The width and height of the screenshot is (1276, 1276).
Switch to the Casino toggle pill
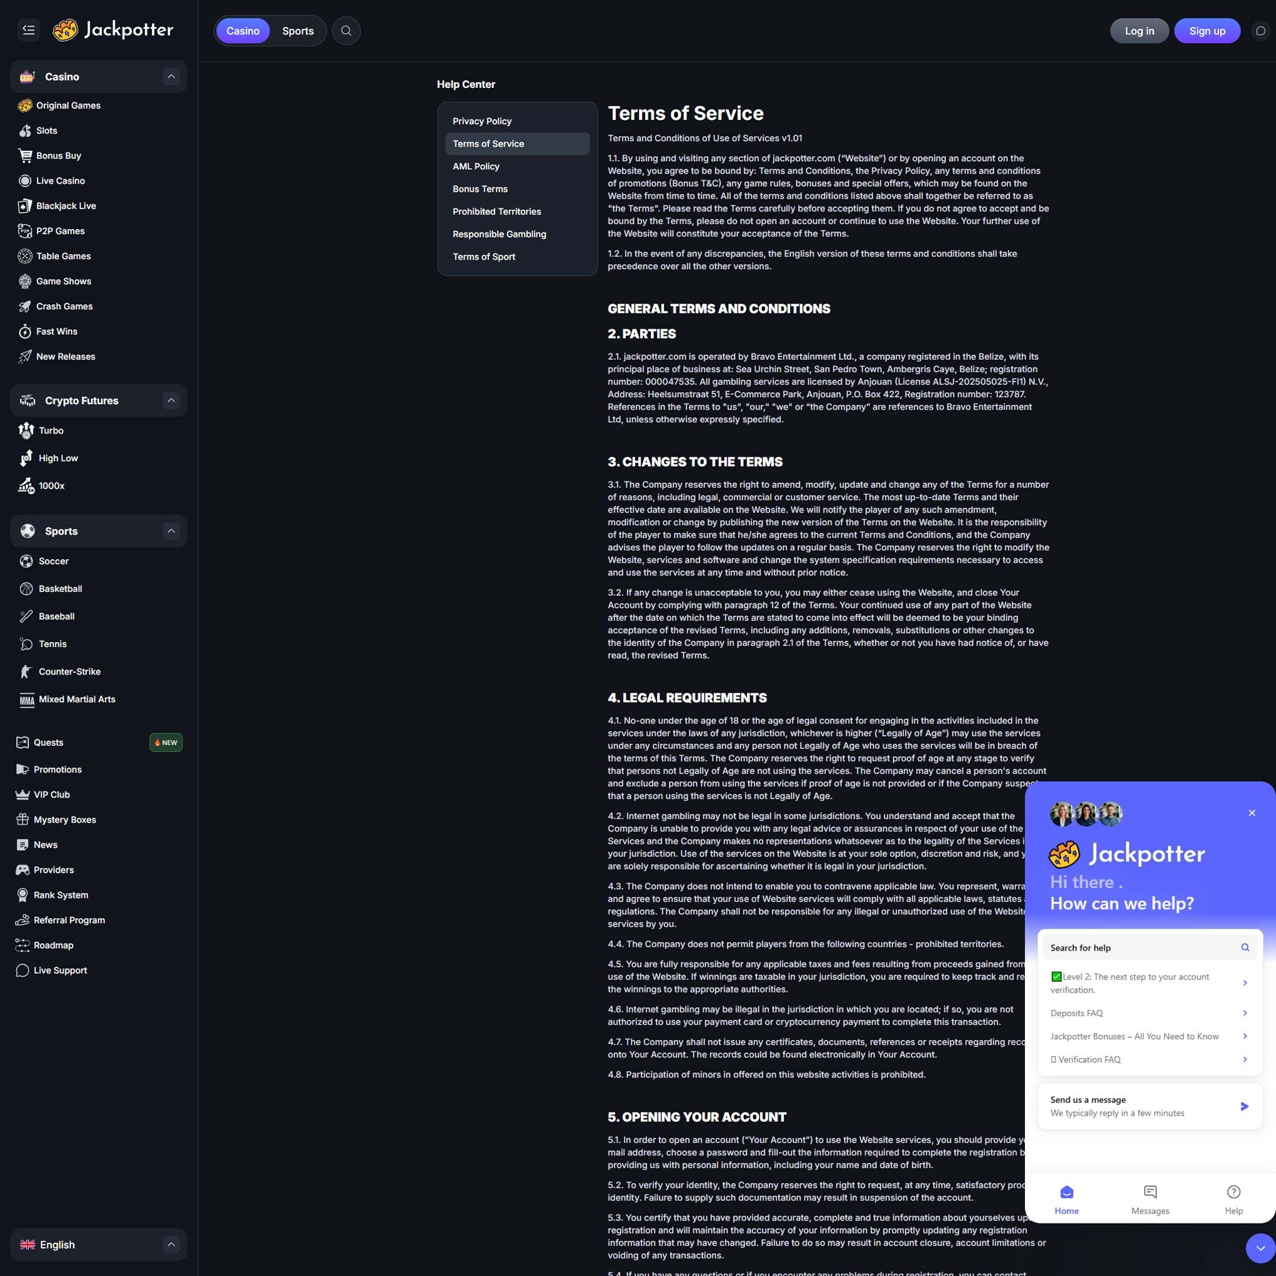pyautogui.click(x=243, y=31)
